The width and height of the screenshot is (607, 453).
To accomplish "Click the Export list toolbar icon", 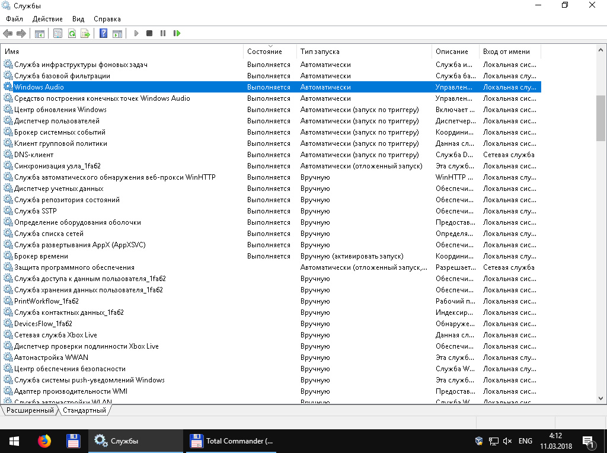I will click(85, 33).
